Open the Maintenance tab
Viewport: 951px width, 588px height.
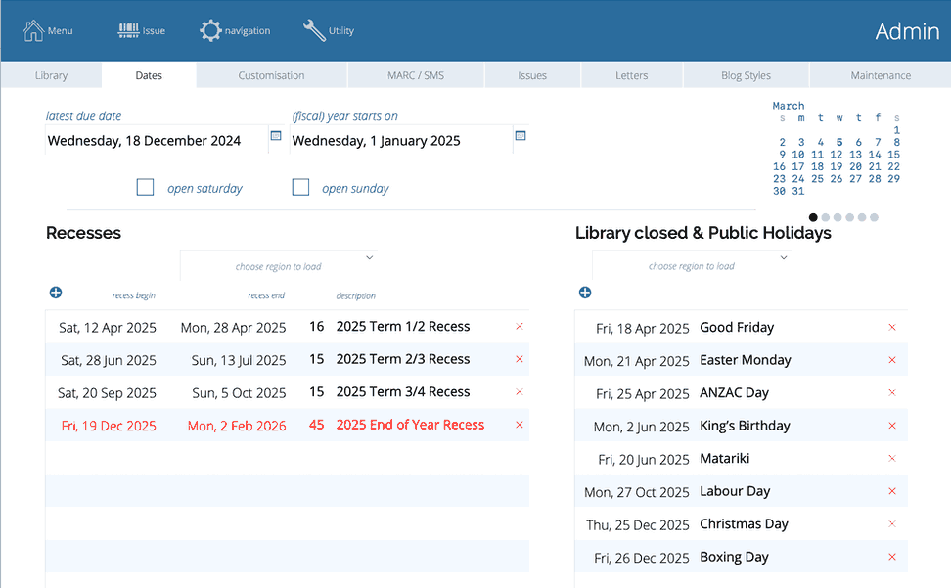coord(881,75)
